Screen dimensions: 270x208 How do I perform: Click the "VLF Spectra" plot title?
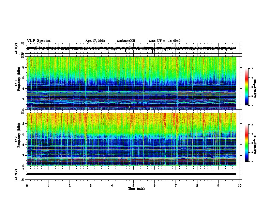(x=39, y=41)
